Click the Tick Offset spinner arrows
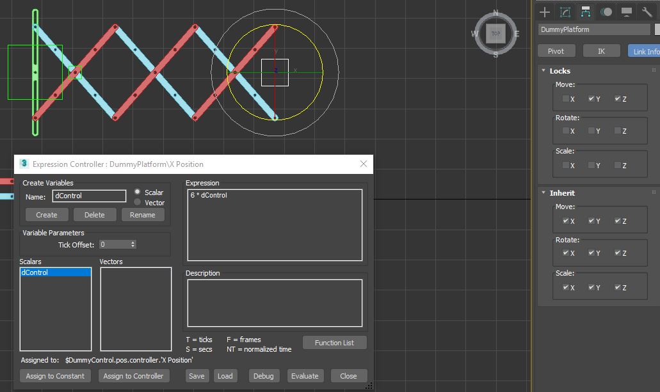The image size is (660, 392). click(133, 244)
